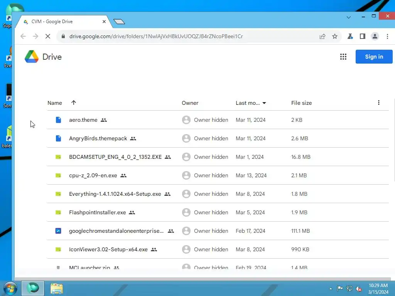Click the File size column header
The height and width of the screenshot is (296, 395).
click(301, 103)
